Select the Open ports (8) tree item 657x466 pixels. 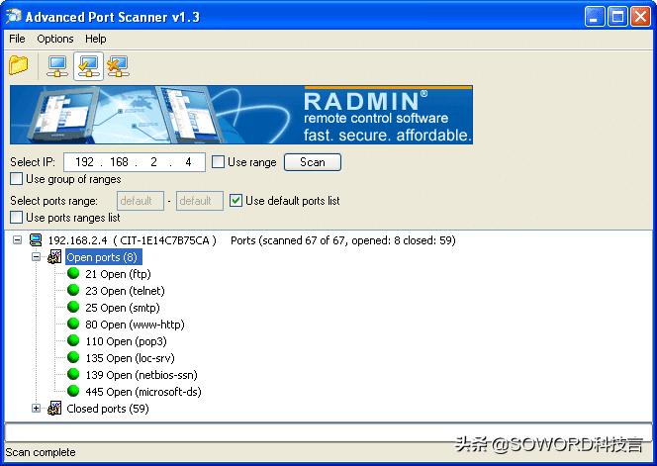tap(104, 257)
